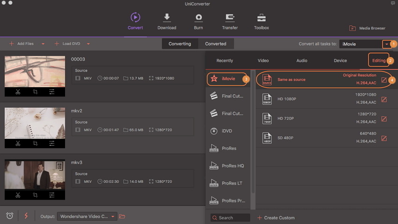Click the mkv3 video thumbnail
398x224 pixels.
click(35, 175)
